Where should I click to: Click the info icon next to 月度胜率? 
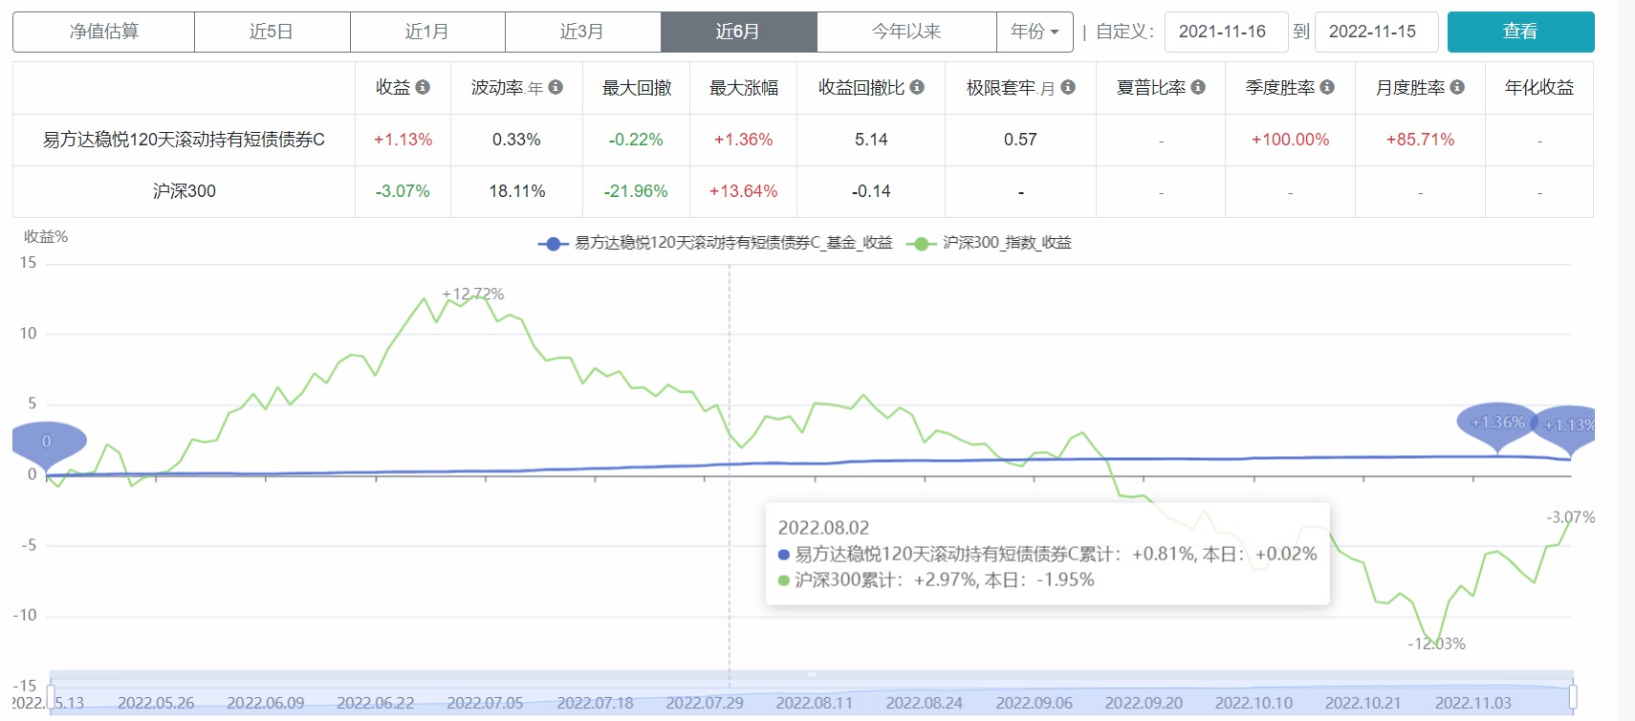pos(1457,87)
